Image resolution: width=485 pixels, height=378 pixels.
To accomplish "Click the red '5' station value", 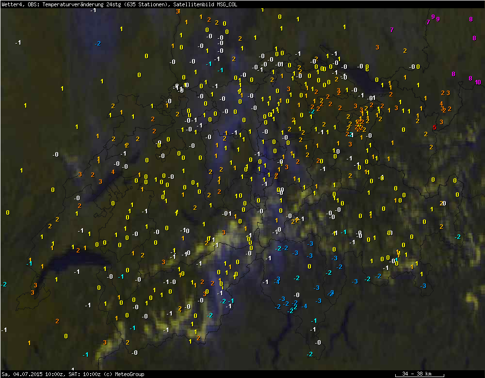I will pyautogui.click(x=435, y=127).
